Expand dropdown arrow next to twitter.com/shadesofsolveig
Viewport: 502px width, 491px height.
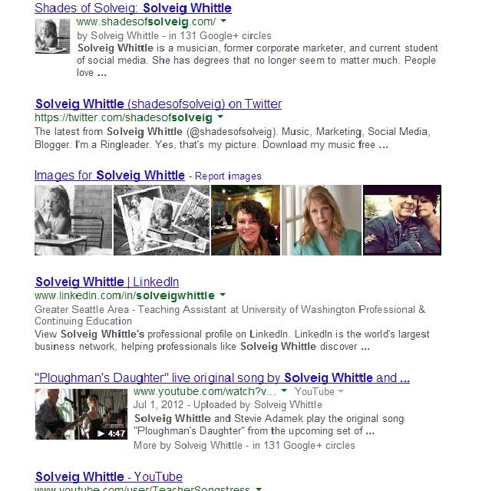pos(220,117)
